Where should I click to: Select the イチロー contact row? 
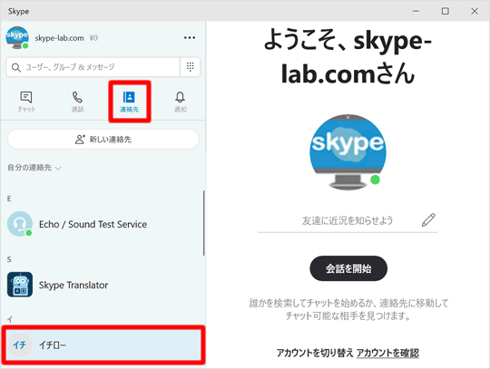[x=103, y=345]
